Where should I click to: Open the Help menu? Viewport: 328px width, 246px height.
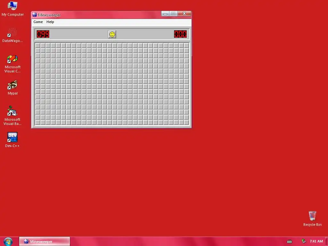[50, 22]
